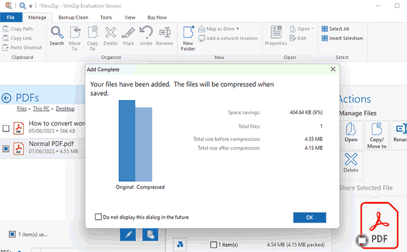Image resolution: width=407 pixels, height=252 pixels.
Task: Click the large PDF preview thumbnail
Action: coord(379,225)
